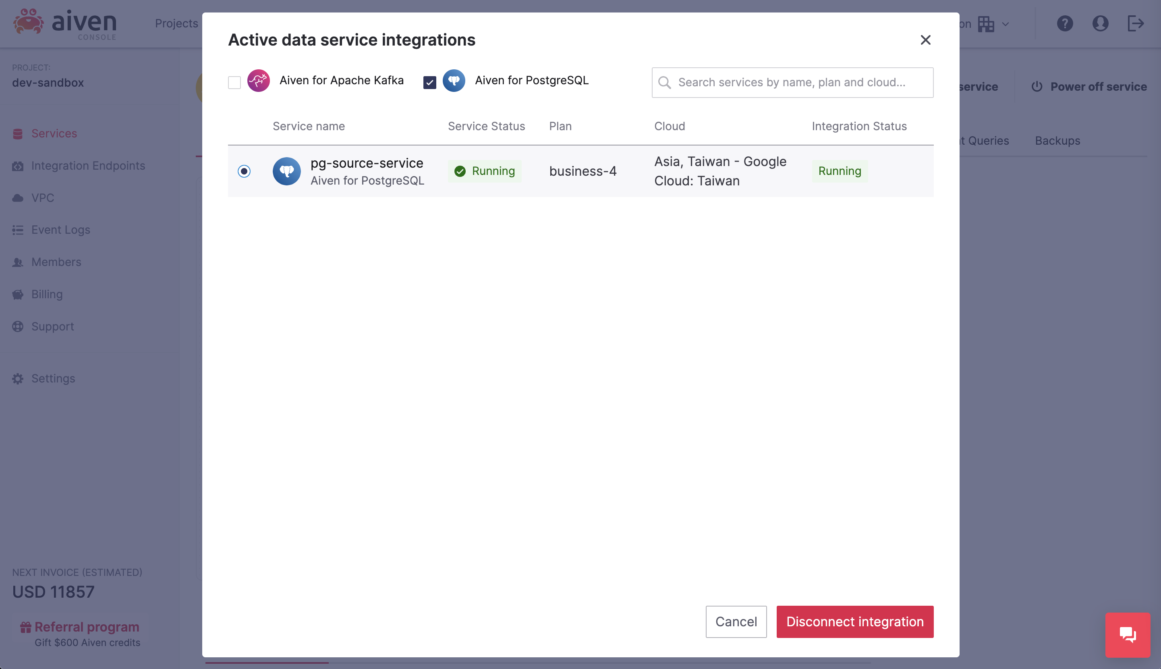
Task: Open the help question mark icon
Action: [1065, 23]
